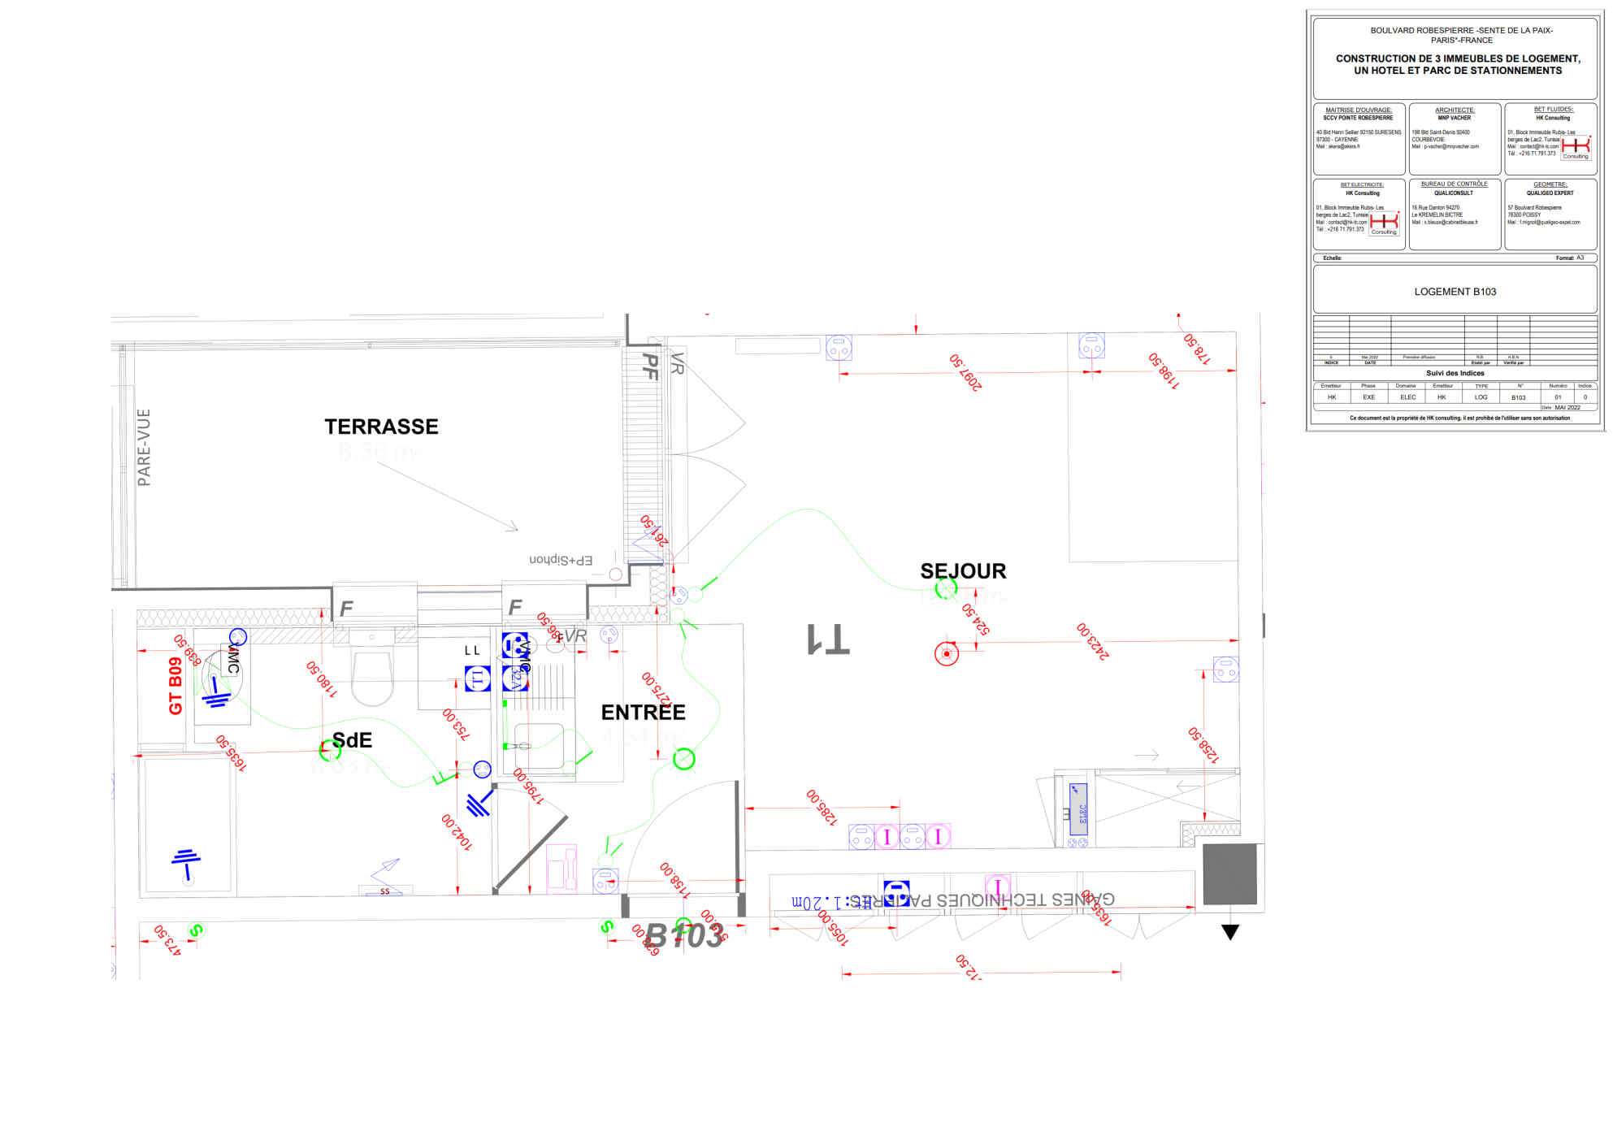
Task: Select the green light point beside SdE label
Action: tap(330, 750)
